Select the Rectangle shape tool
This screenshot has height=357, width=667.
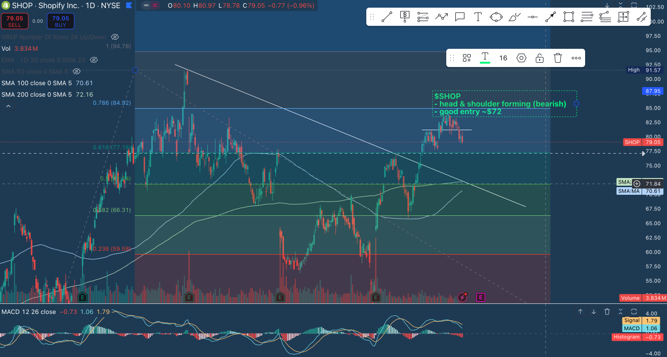click(569, 17)
